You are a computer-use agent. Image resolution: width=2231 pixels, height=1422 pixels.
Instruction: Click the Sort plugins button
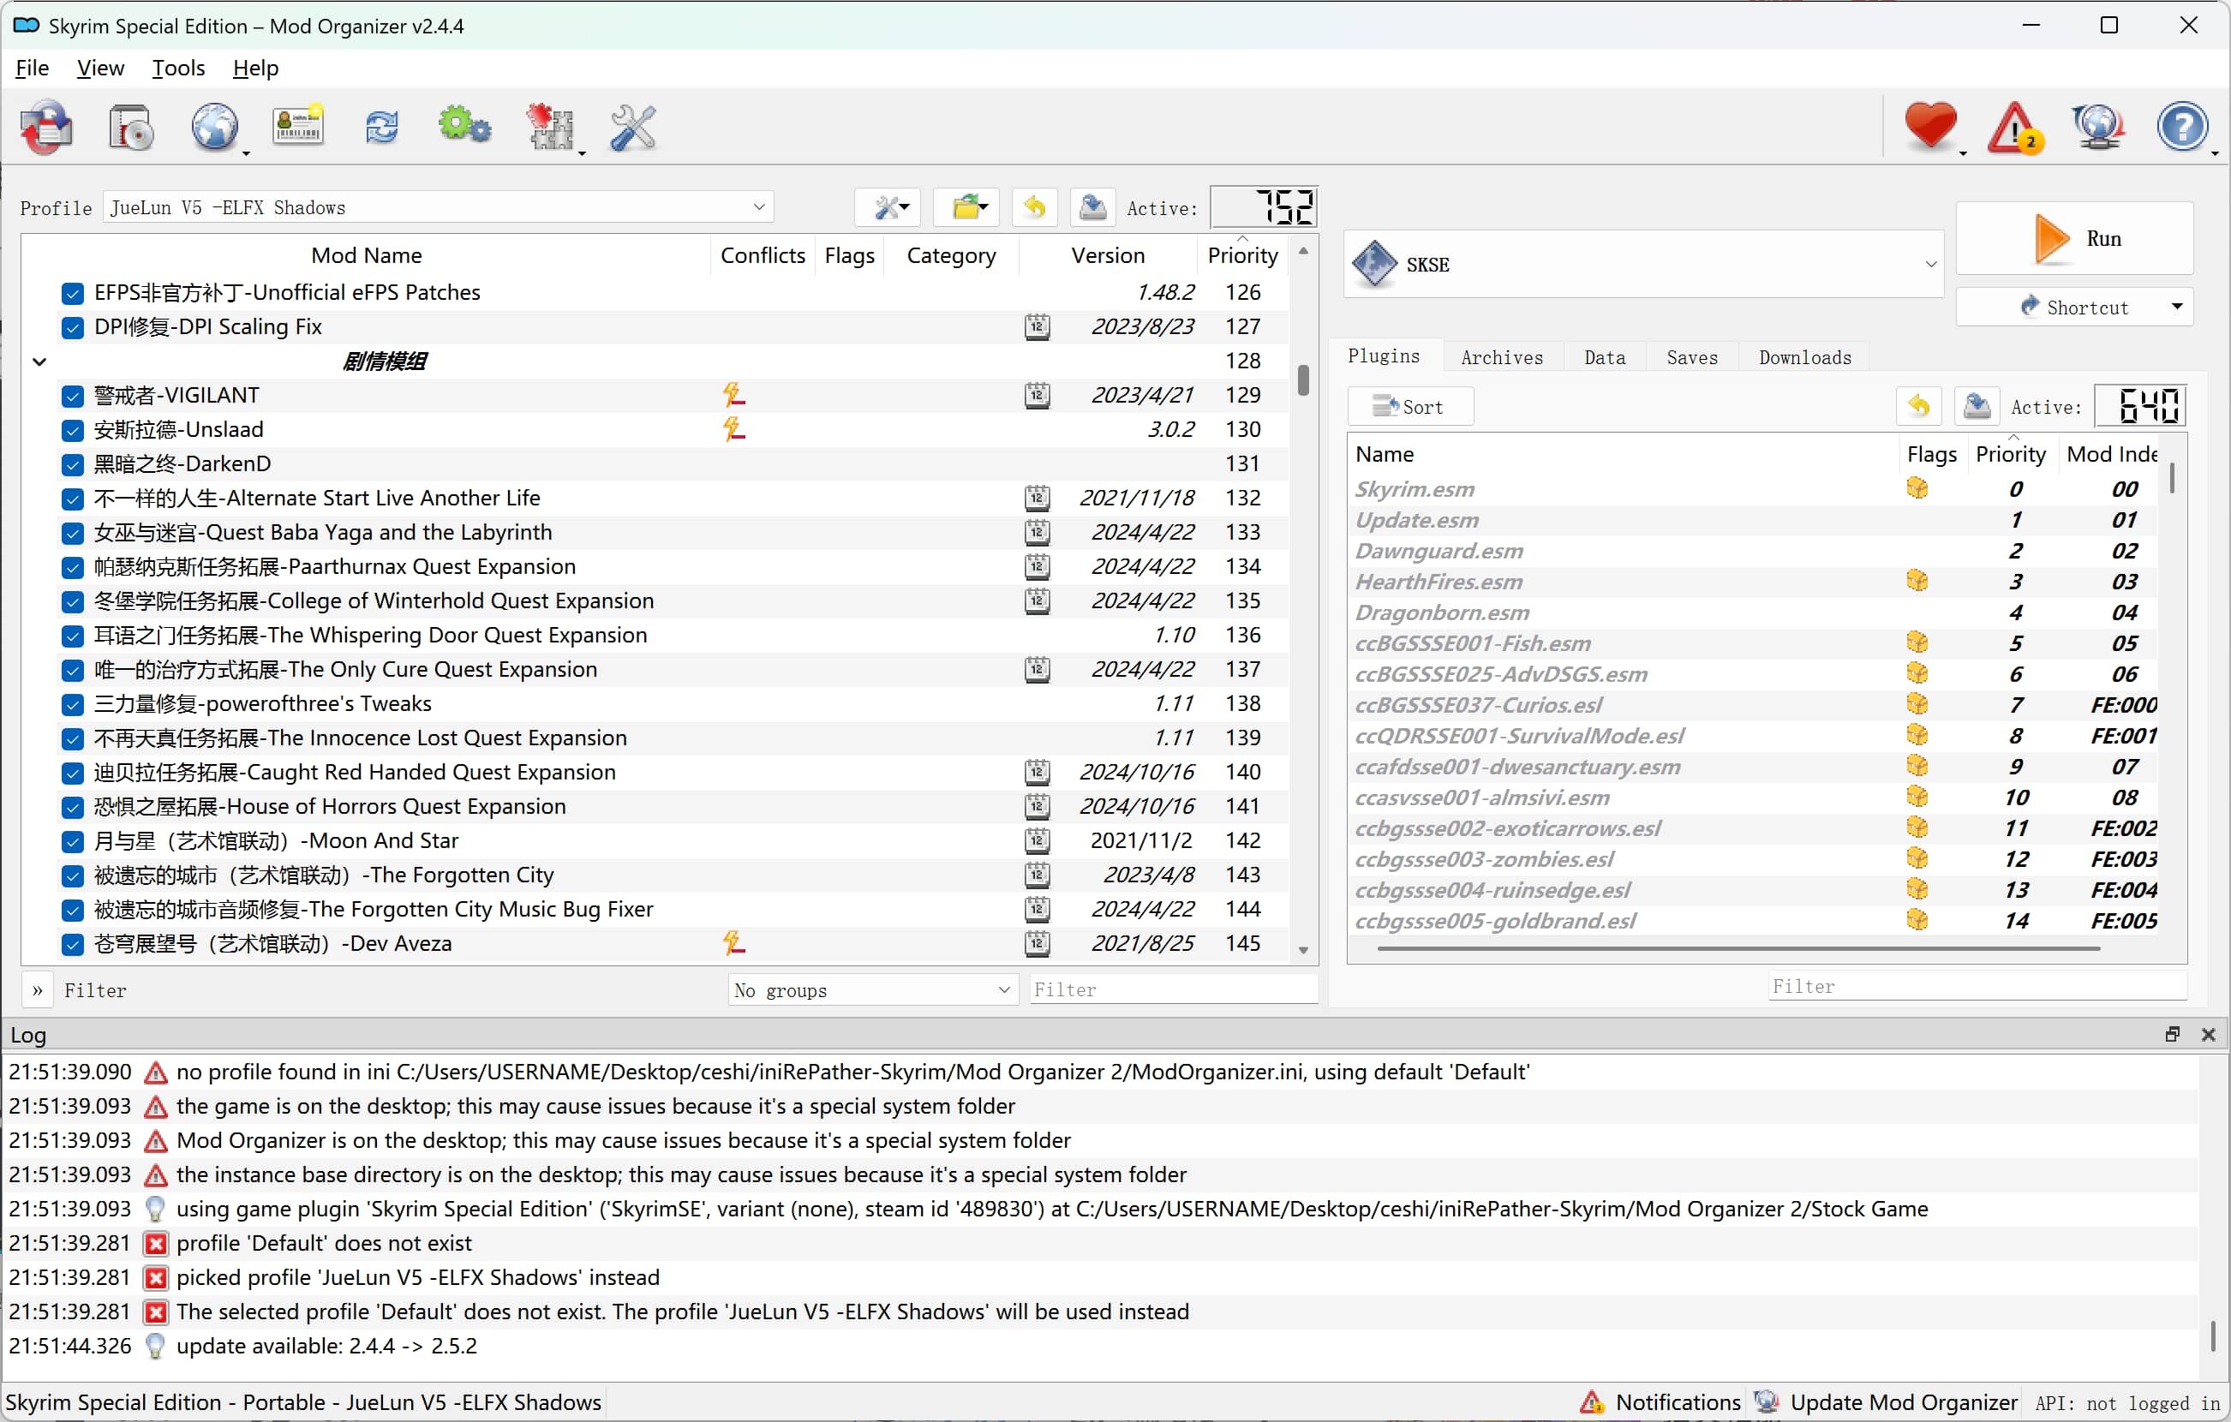tap(1410, 406)
